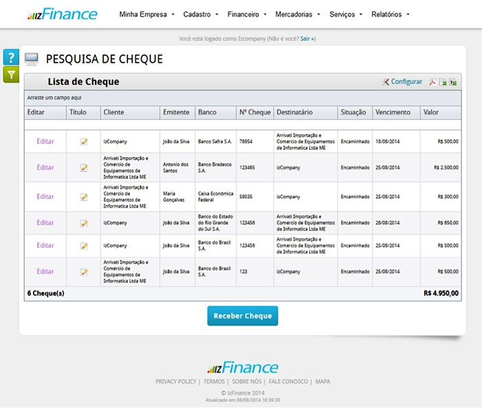
Task: Click the first green spreadsheet export icon
Action: click(444, 82)
